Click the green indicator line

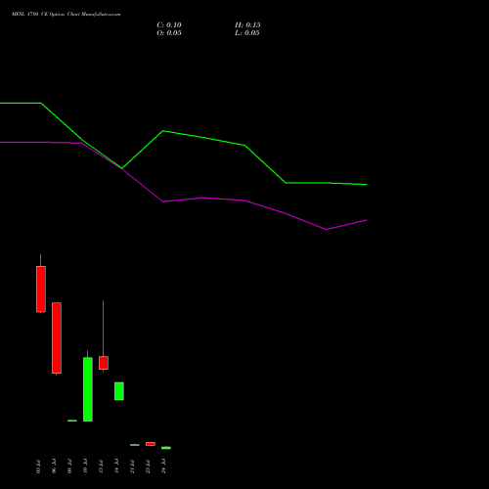(x=203, y=137)
